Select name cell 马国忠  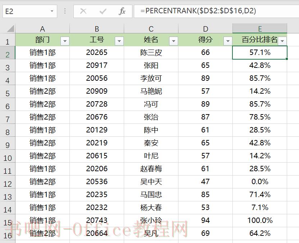coord(151,195)
